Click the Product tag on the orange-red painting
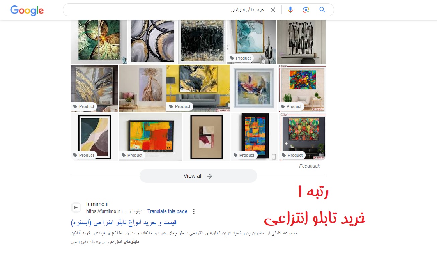 click(132, 155)
